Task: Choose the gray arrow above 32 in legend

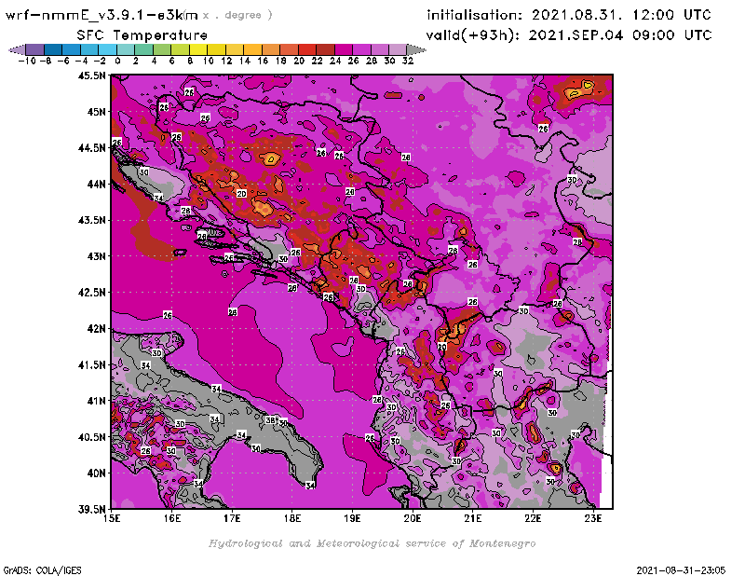Action: point(416,49)
